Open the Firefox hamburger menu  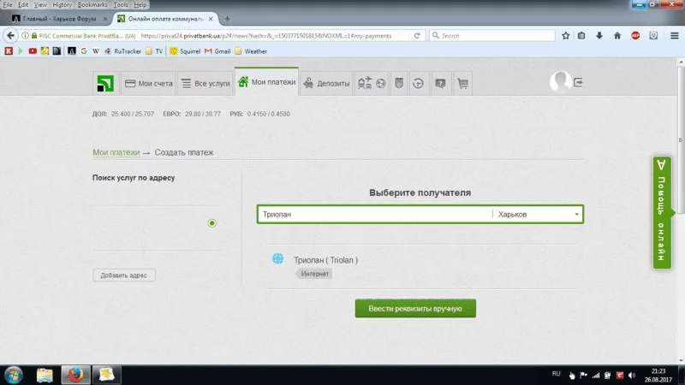pos(675,36)
